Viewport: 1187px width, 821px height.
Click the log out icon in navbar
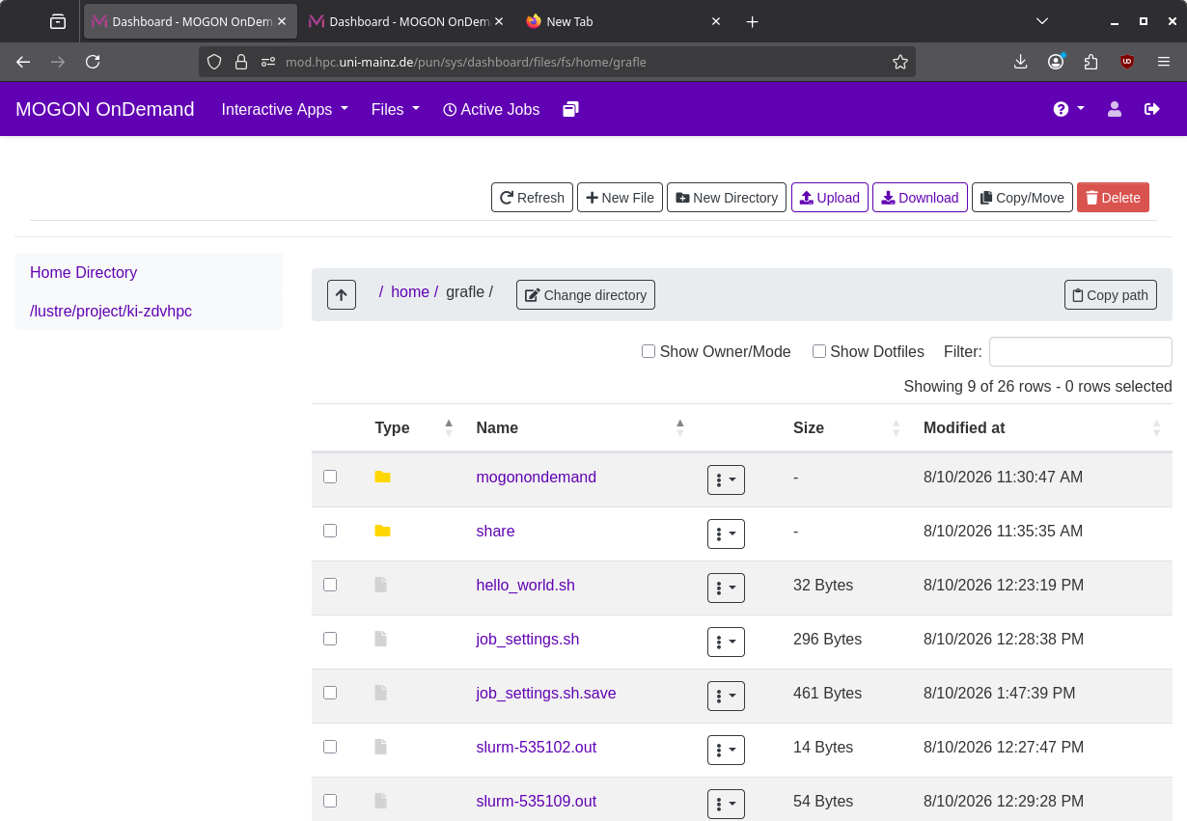coord(1151,109)
